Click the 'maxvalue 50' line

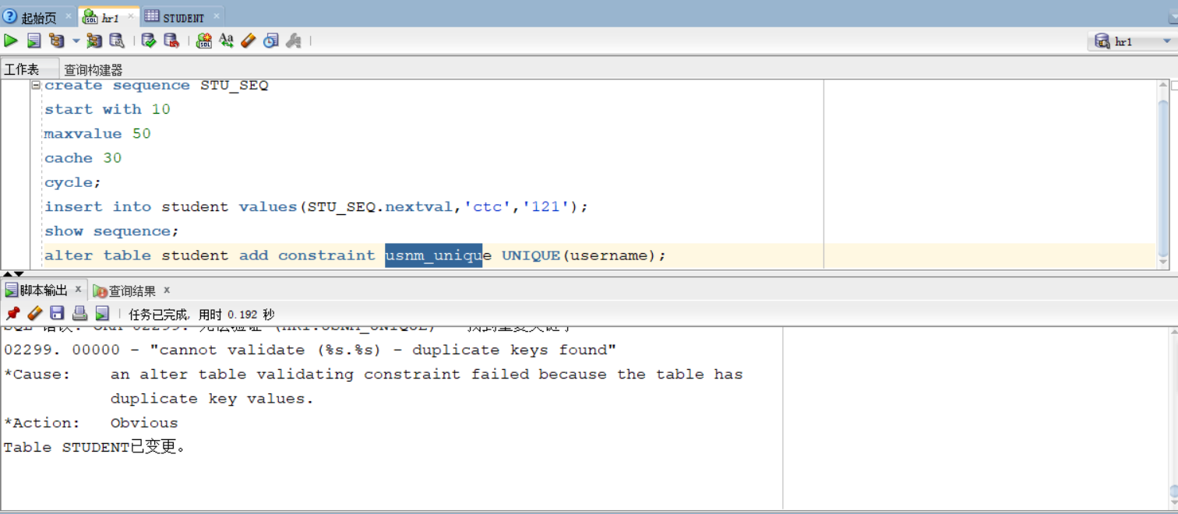pyautogui.click(x=97, y=134)
